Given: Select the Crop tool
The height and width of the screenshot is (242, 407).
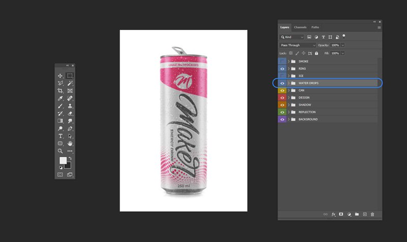Looking at the screenshot, I should click(x=60, y=91).
